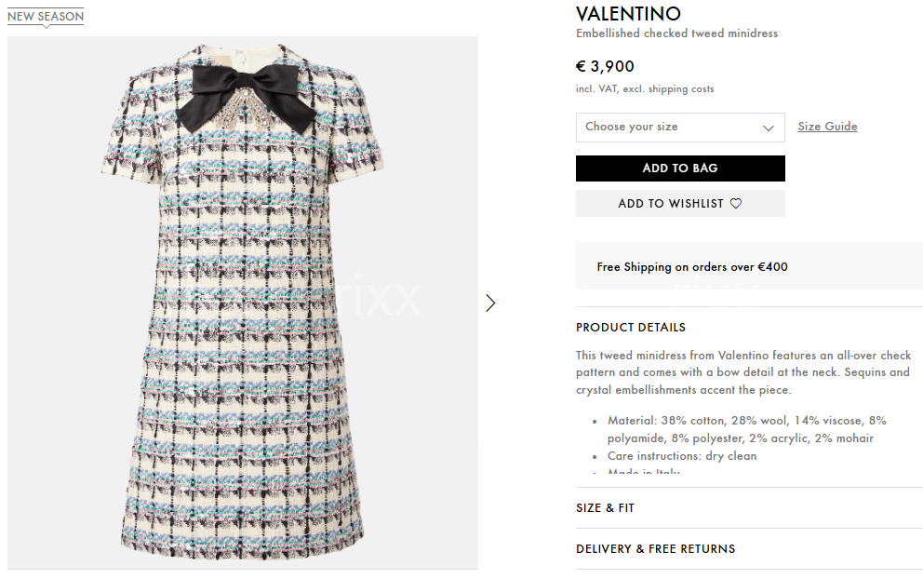Collapse the Product Details section

click(631, 328)
